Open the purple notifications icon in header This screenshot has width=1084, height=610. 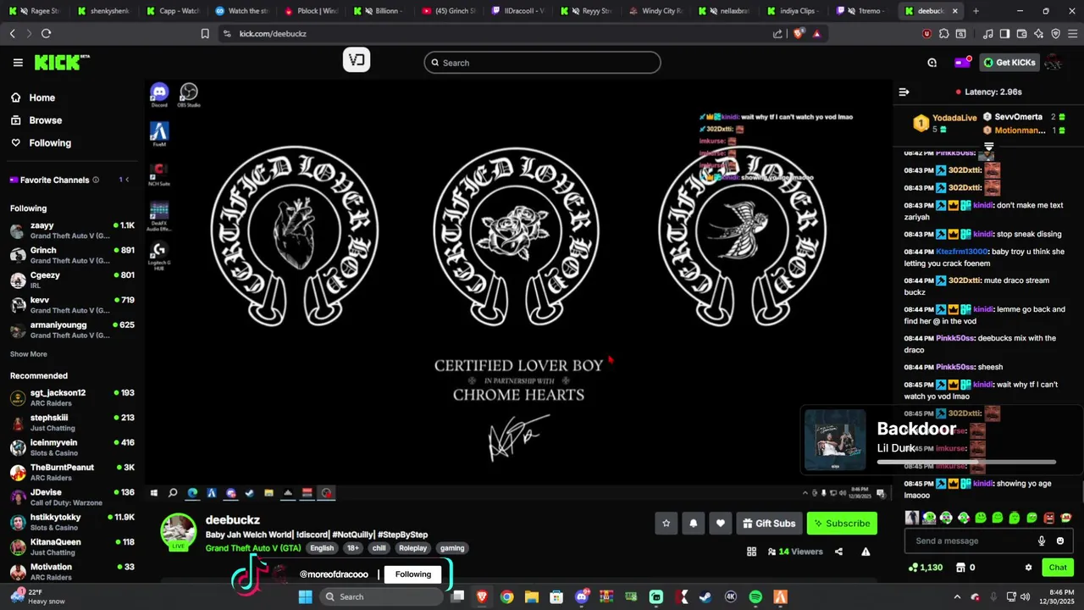962,63
